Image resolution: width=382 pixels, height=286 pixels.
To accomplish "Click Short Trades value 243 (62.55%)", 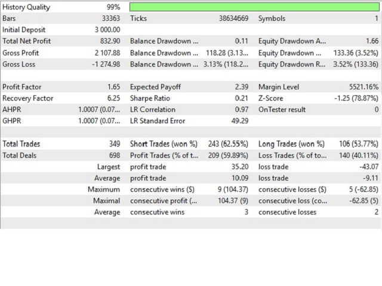I will [x=228, y=144].
